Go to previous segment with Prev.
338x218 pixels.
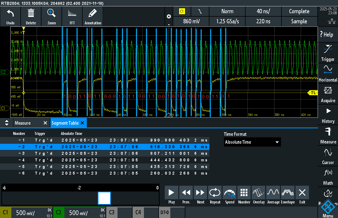pos(186,193)
